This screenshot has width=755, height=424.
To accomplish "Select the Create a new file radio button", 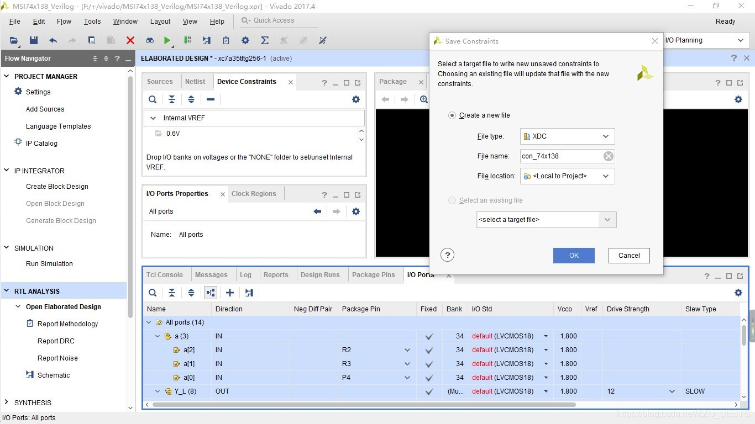I will [452, 115].
